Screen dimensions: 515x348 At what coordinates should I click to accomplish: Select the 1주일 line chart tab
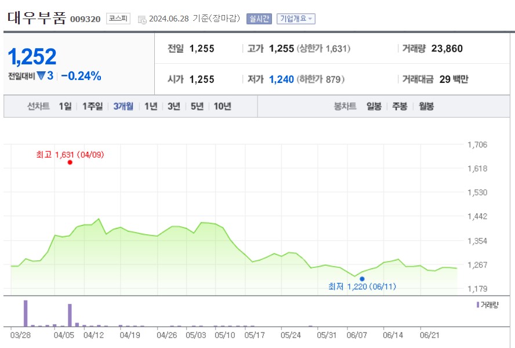pos(92,106)
